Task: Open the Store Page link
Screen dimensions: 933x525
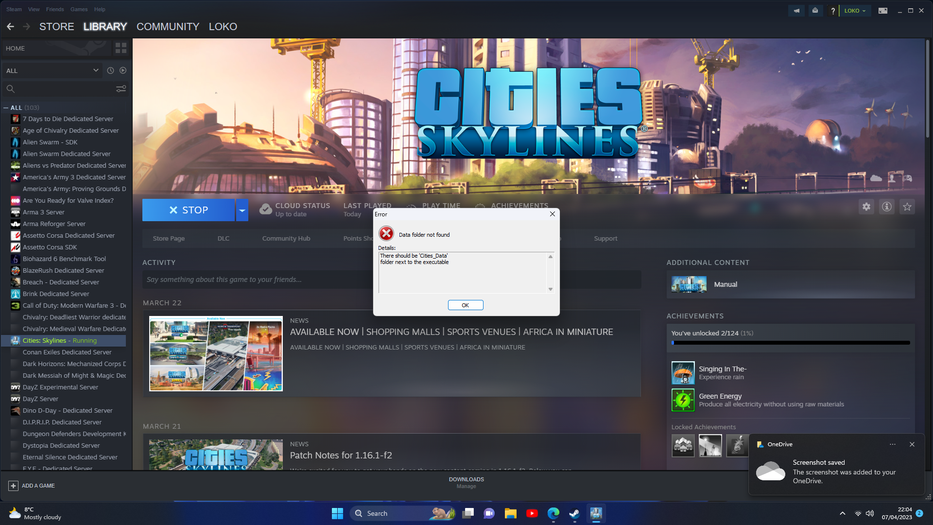Action: pos(169,238)
